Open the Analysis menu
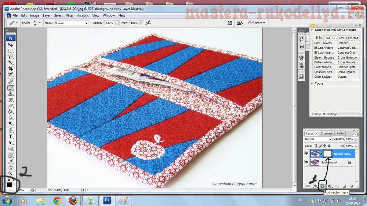 tap(83, 15)
